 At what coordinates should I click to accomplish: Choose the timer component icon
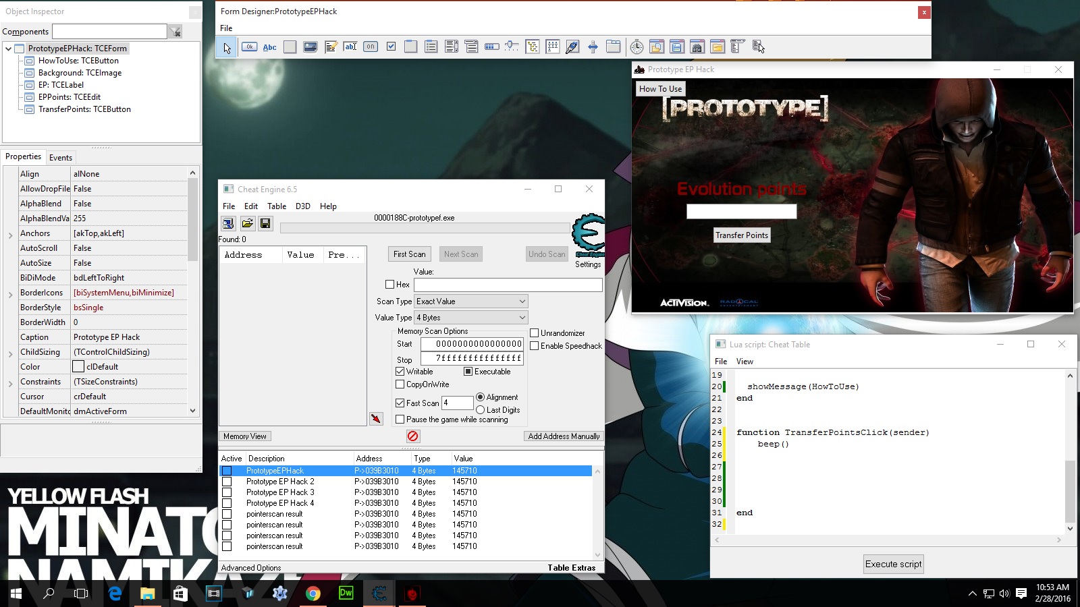637,47
